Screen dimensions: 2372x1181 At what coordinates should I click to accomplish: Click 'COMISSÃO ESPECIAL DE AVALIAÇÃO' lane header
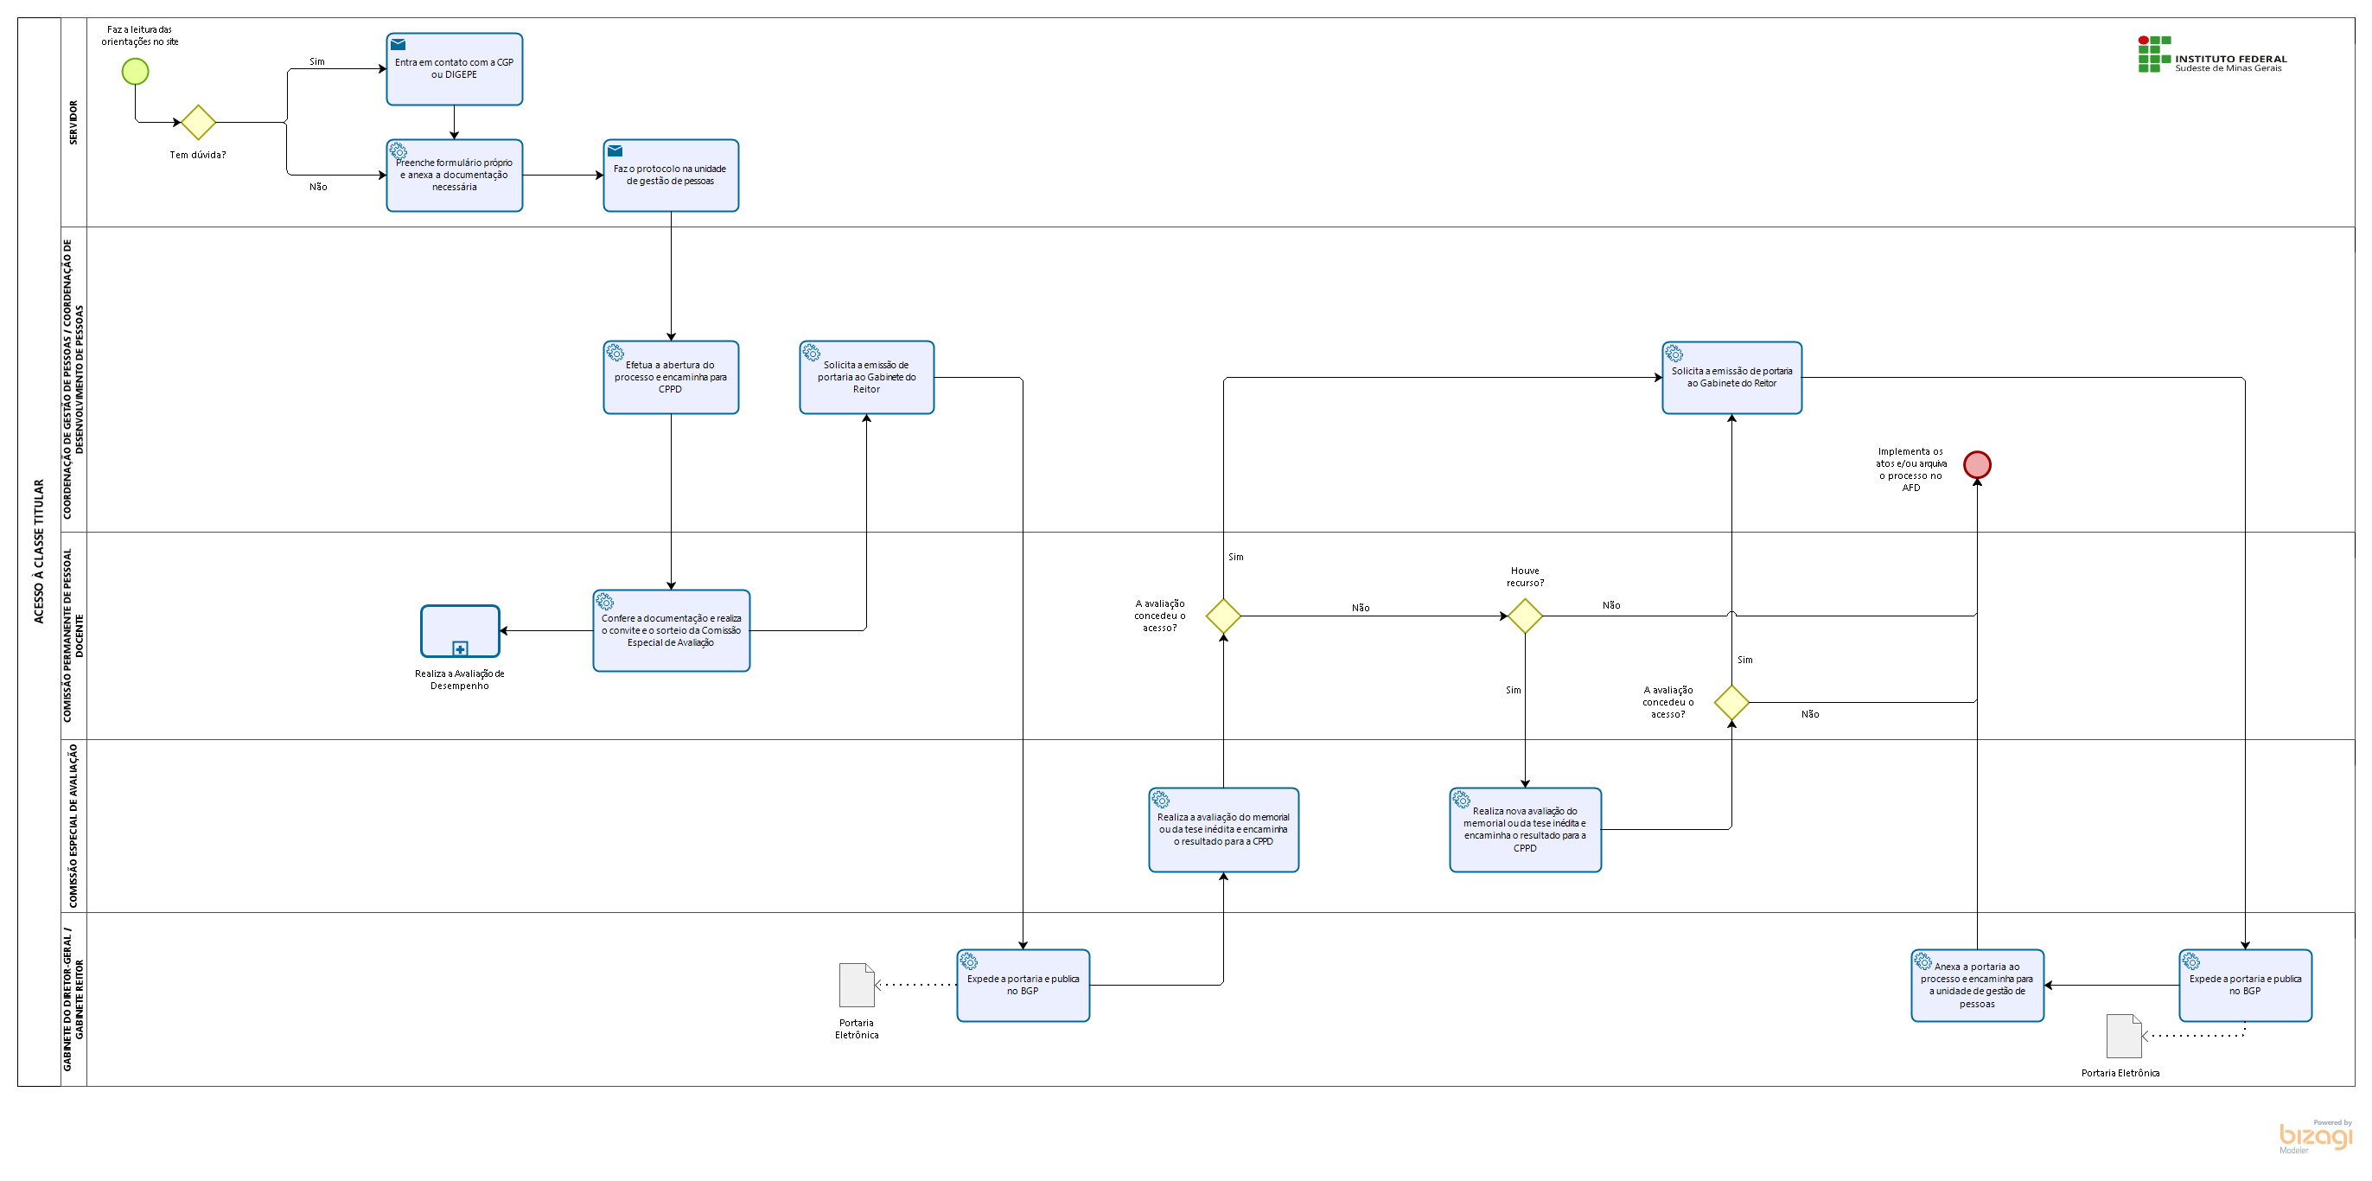pyautogui.click(x=73, y=826)
